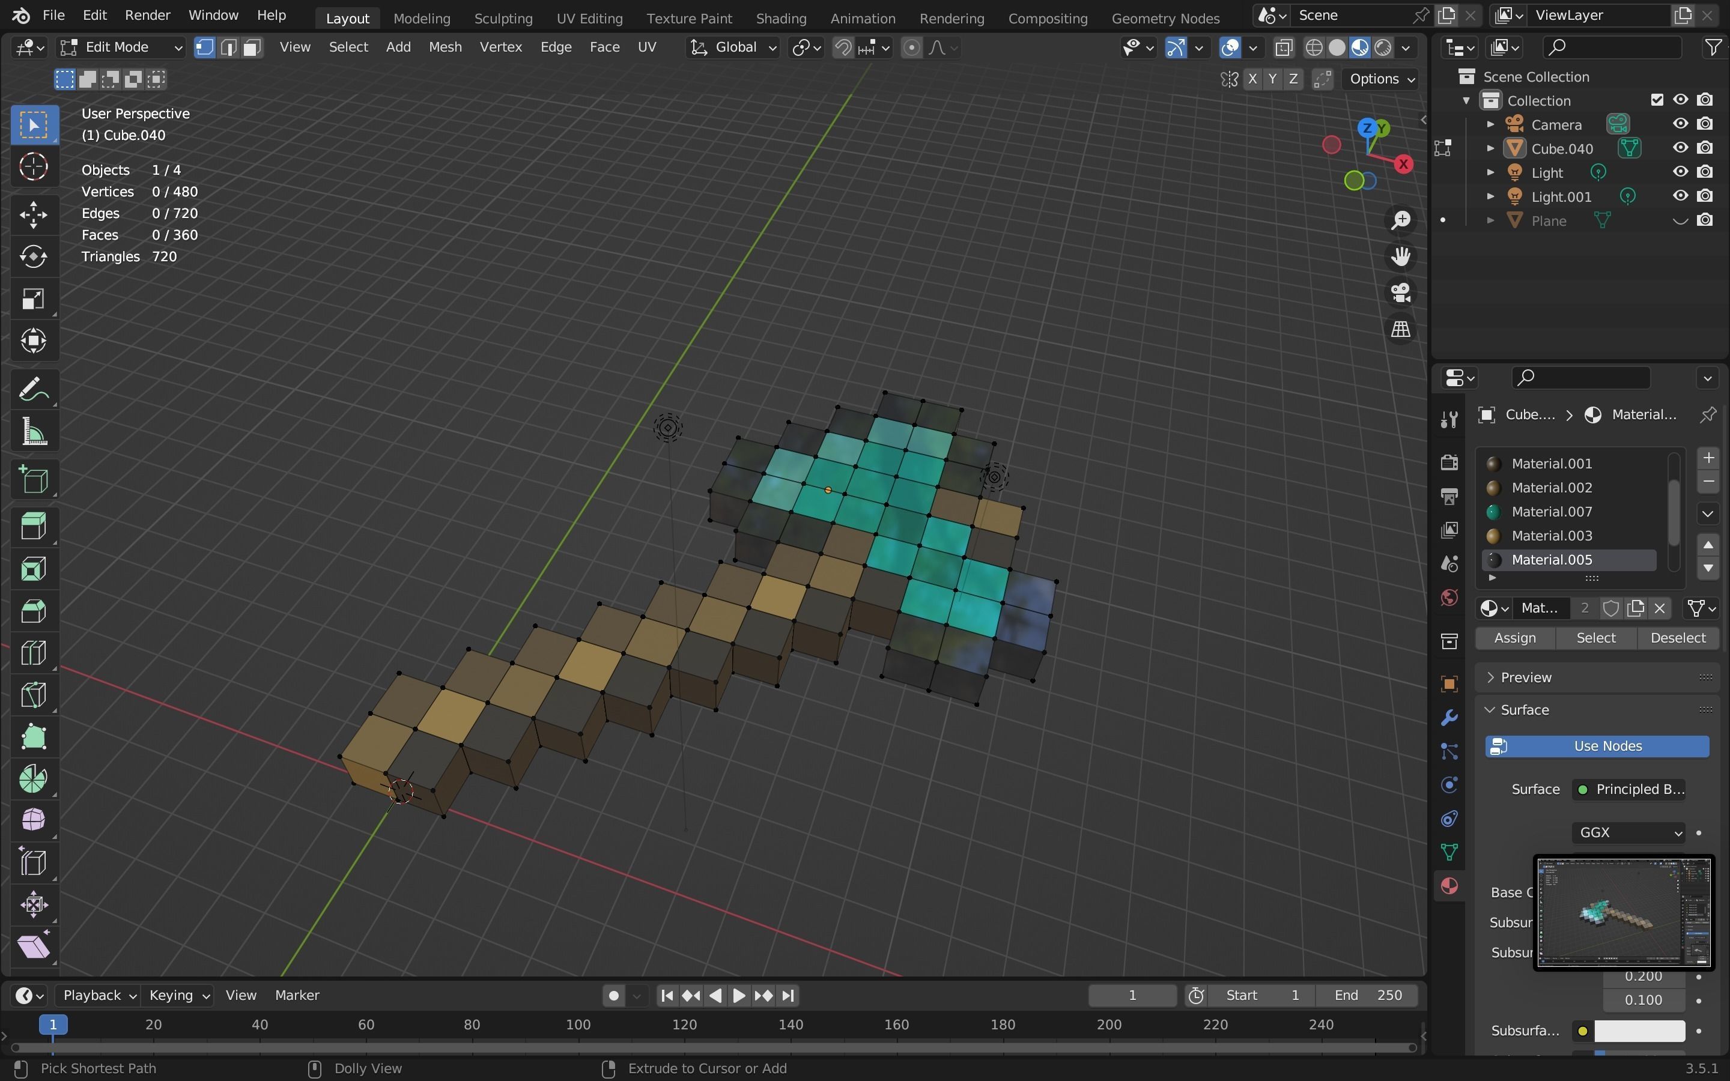Screen dimensions: 1730x1081
Task: Enable vertex select mode
Action: [x=205, y=47]
